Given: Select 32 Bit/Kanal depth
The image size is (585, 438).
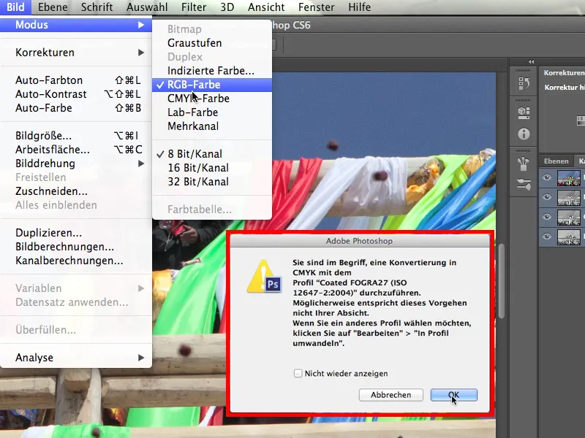Looking at the screenshot, I should tap(212, 182).
